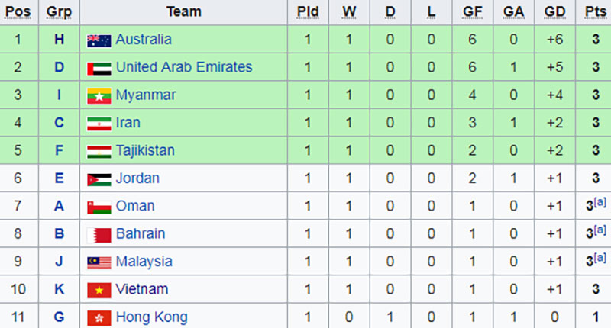Click the Team column header
Image resolution: width=611 pixels, height=328 pixels.
point(183,11)
